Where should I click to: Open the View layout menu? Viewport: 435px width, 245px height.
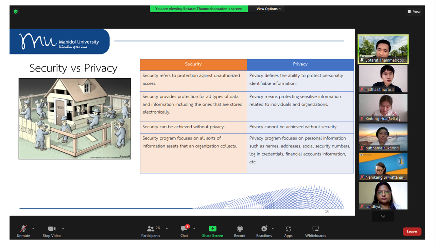[x=414, y=12]
